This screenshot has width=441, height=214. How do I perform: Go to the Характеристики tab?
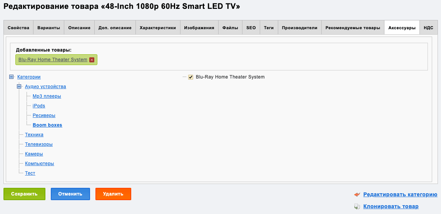coord(158,28)
